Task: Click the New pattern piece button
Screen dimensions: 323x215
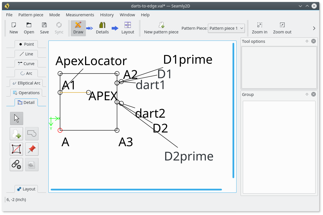Action: pyautogui.click(x=161, y=28)
